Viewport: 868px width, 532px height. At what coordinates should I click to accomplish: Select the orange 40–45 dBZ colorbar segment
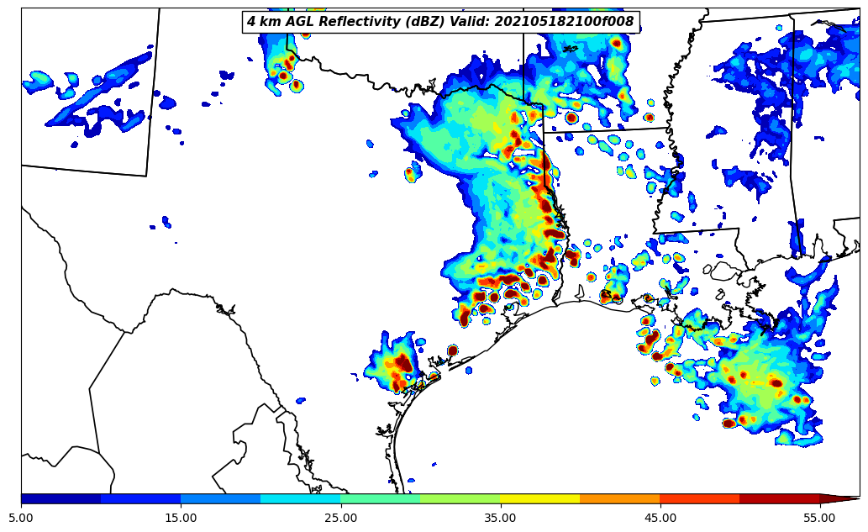(x=619, y=498)
